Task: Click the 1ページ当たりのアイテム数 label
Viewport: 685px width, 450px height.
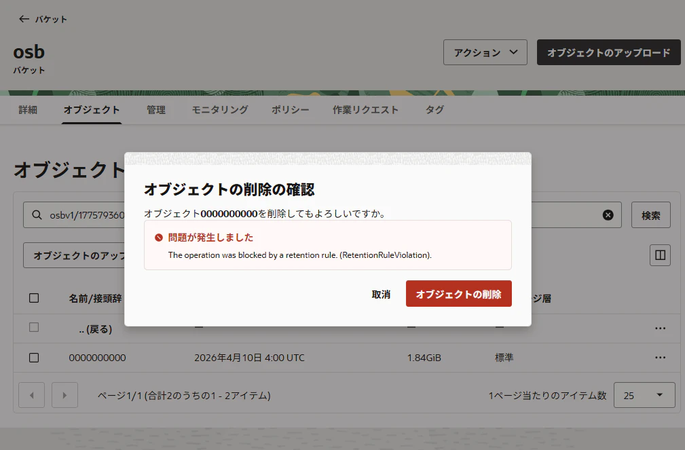Action: [x=547, y=396]
